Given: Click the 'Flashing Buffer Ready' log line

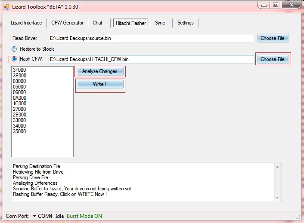Looking at the screenshot, I should pyautogui.click(x=60, y=194).
